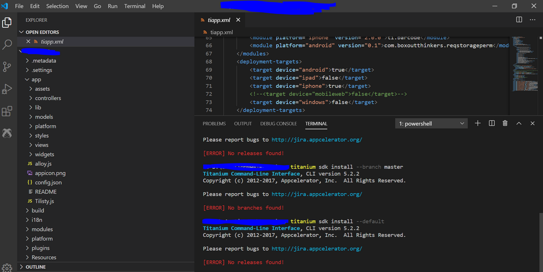This screenshot has height=272, width=543.
Task: Open the Run menu
Action: coord(112,6)
